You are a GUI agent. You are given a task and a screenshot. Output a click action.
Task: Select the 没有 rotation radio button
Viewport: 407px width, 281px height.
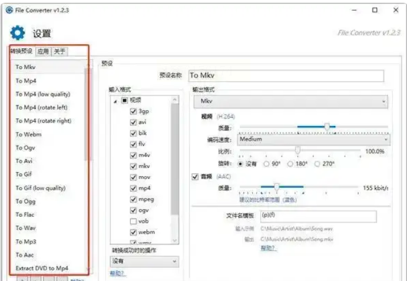[240, 164]
